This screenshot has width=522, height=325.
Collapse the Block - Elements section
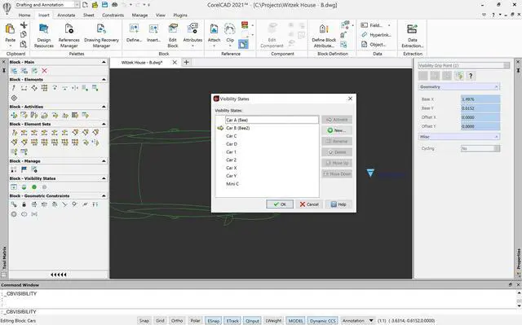click(104, 80)
